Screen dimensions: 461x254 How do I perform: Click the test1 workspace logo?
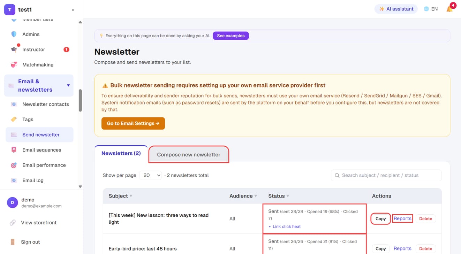click(x=9, y=10)
